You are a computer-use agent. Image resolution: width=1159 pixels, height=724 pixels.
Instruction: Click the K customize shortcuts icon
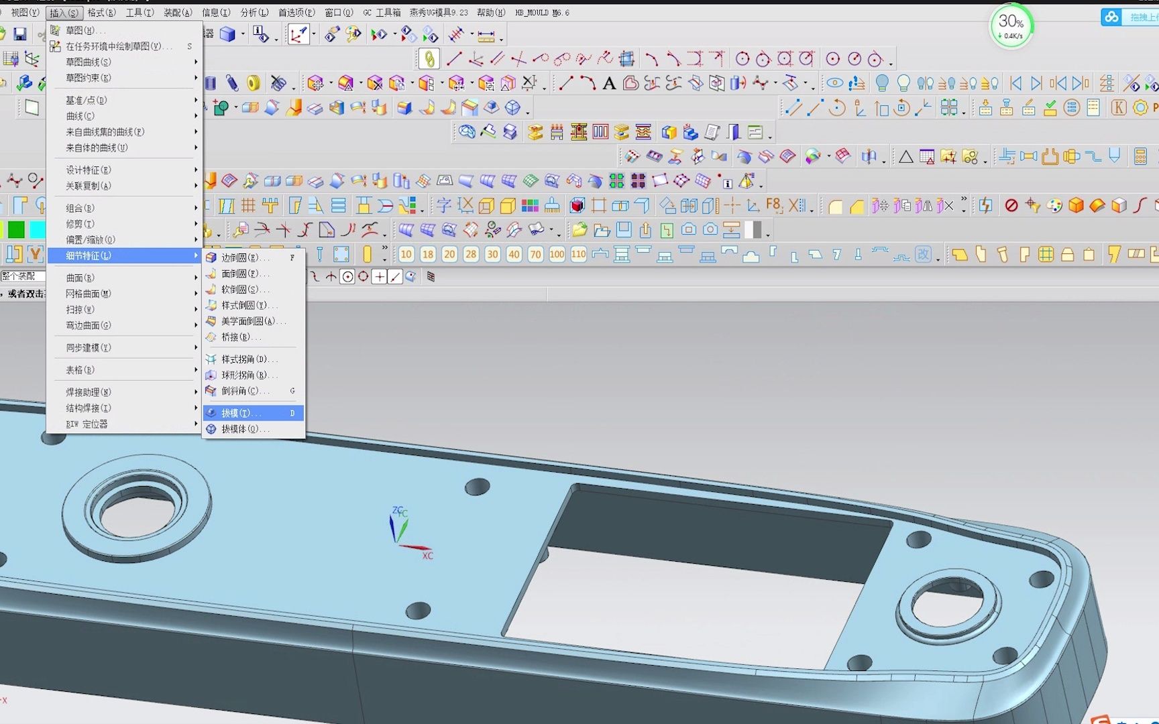coord(1119,107)
